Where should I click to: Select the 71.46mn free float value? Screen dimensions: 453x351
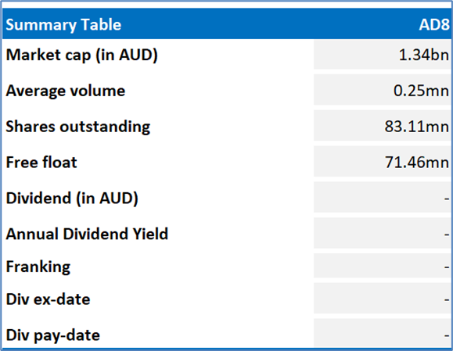[x=382, y=161]
